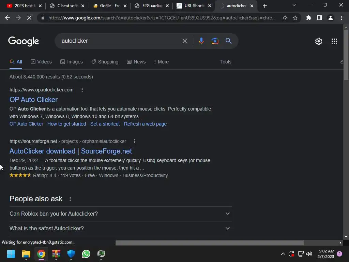Viewport: 349px width, 262px height.
Task: Expand 'What is the safest Autoclicker?'
Action: point(120,228)
